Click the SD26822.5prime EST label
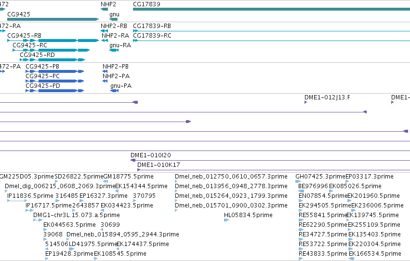Viewport: 410px width, 261px height. [79, 177]
